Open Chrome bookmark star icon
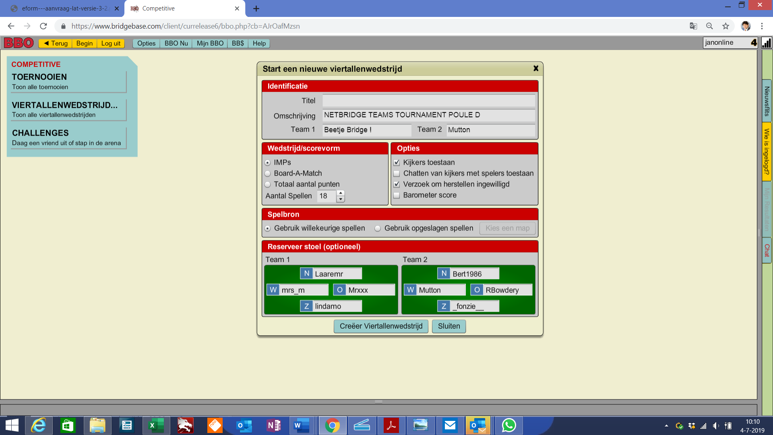773x435 pixels. [725, 26]
